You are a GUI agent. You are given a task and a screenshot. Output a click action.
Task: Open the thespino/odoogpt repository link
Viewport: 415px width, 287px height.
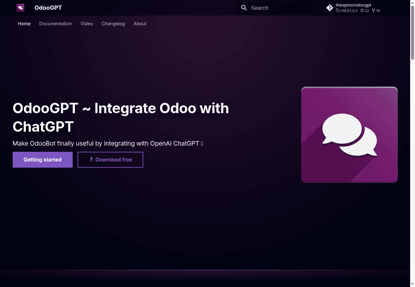[x=353, y=5]
